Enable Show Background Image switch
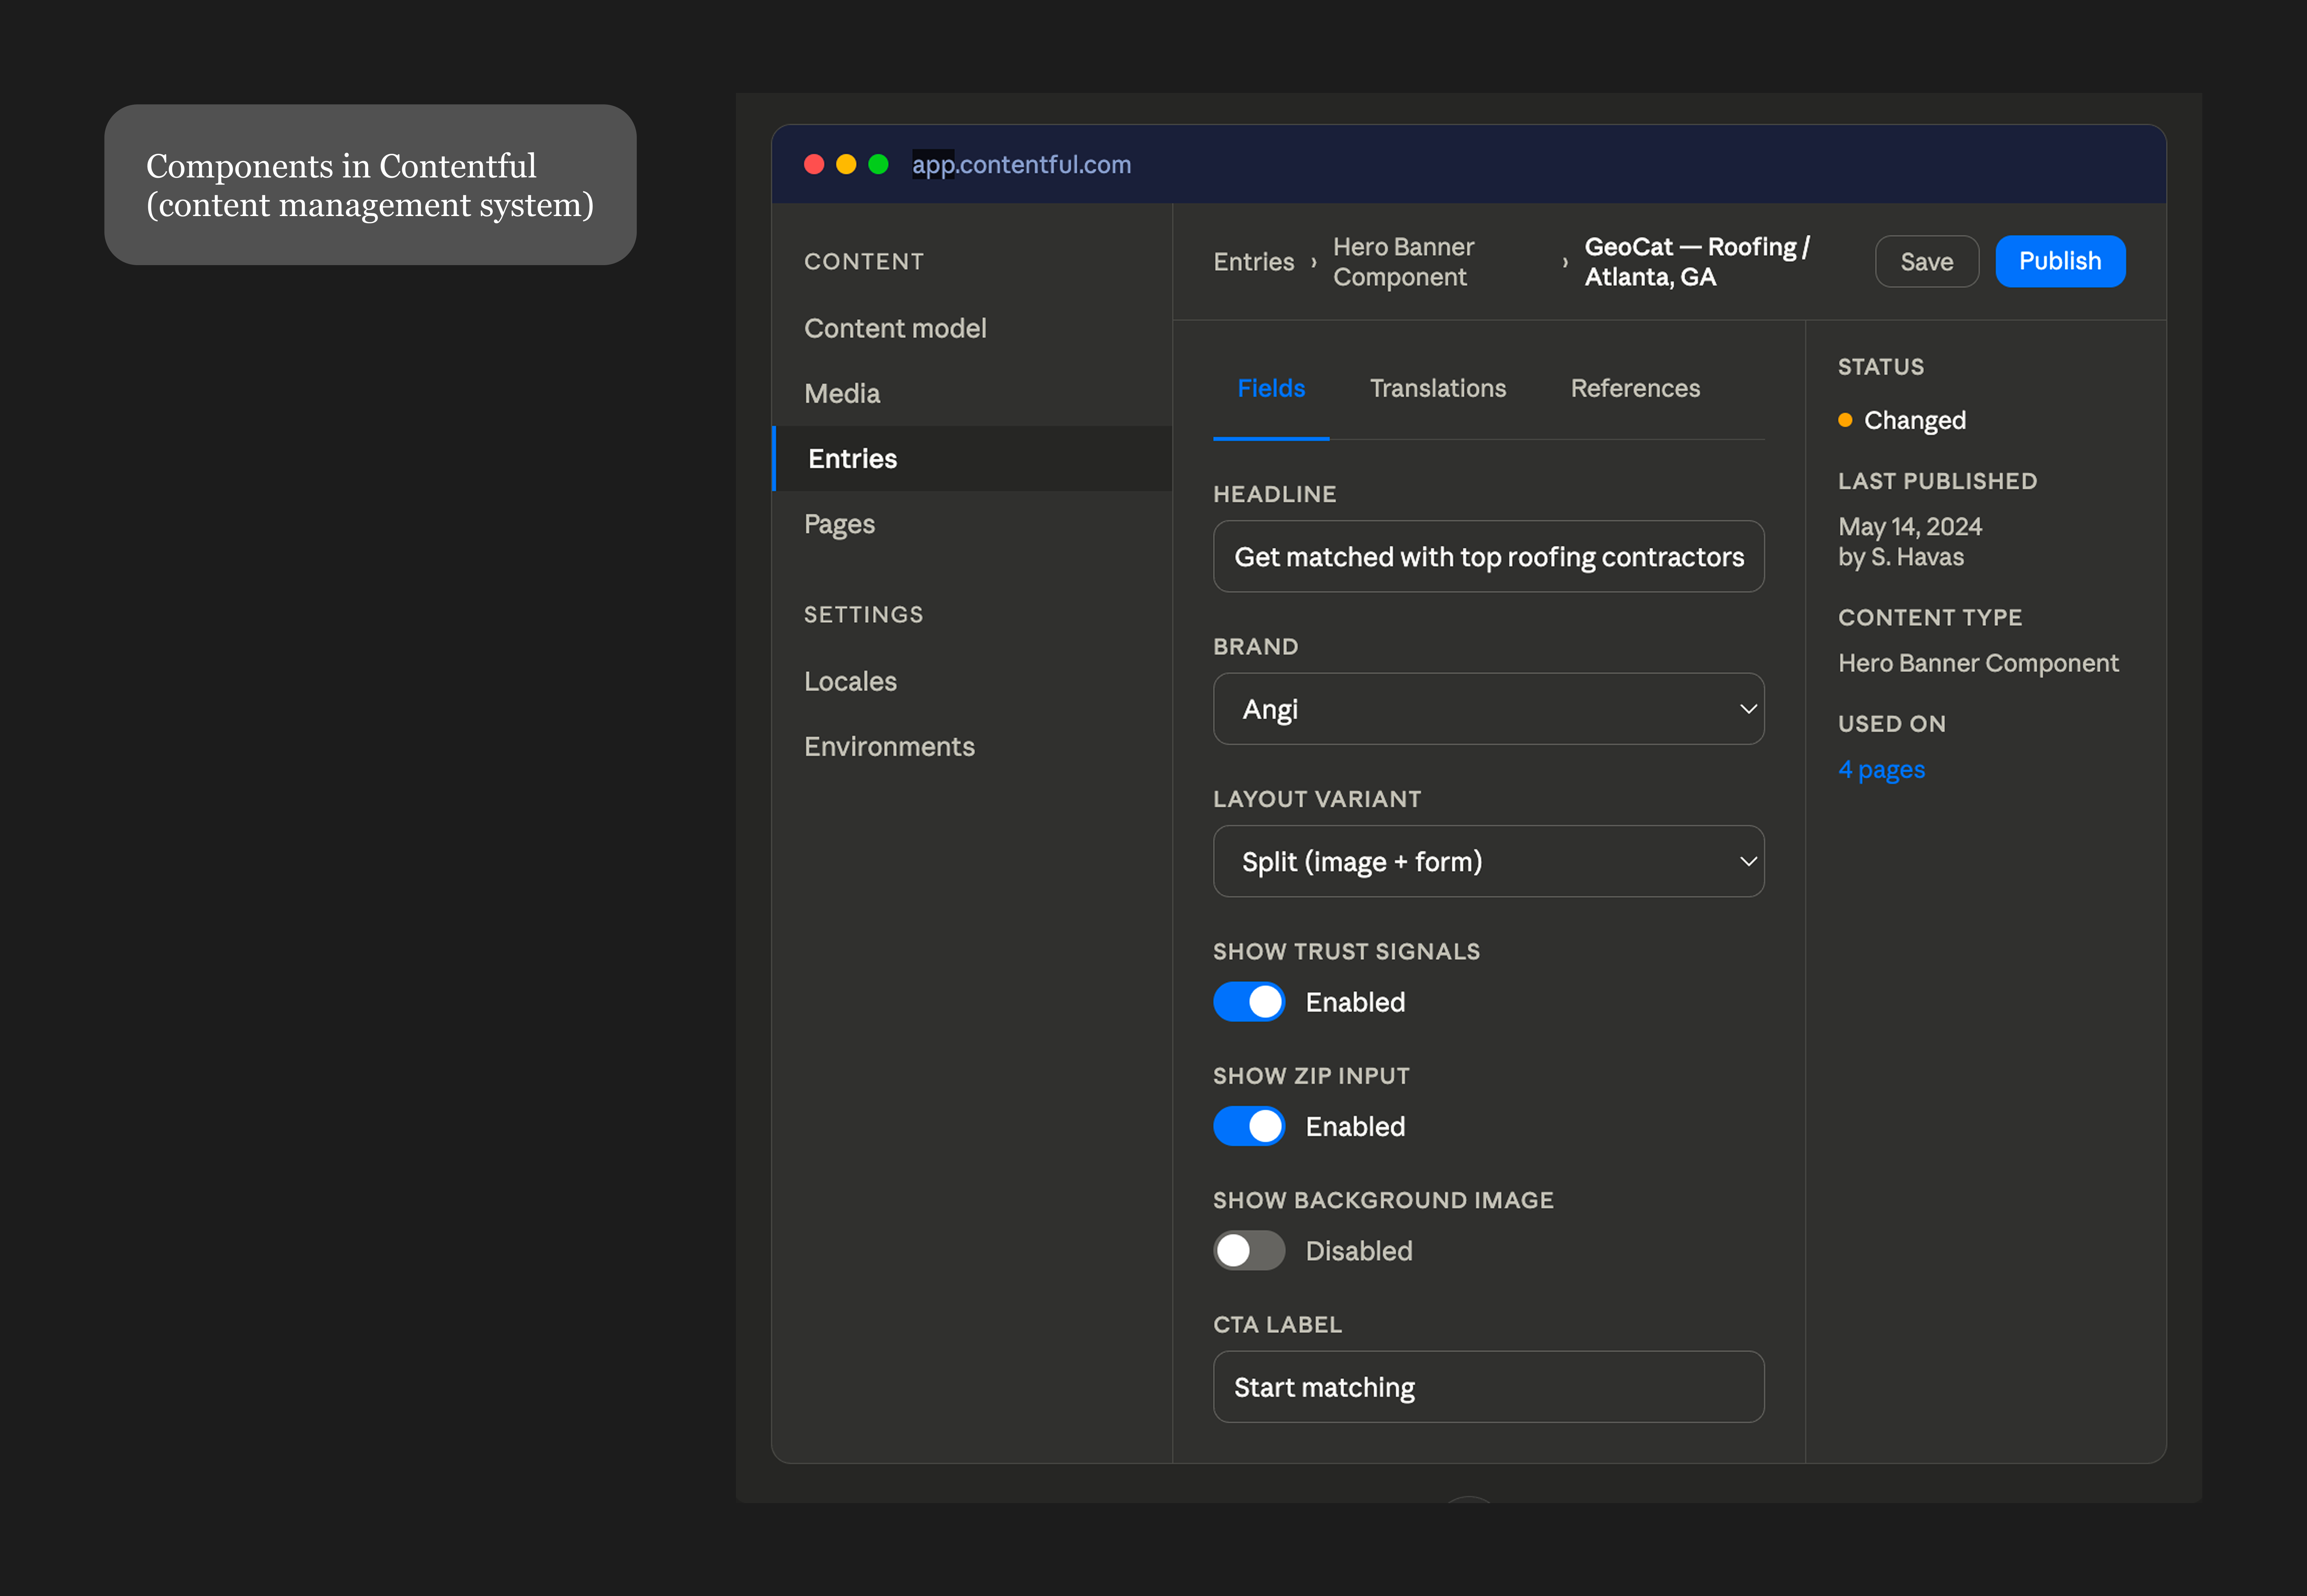The height and width of the screenshot is (1596, 2307). click(x=1249, y=1250)
